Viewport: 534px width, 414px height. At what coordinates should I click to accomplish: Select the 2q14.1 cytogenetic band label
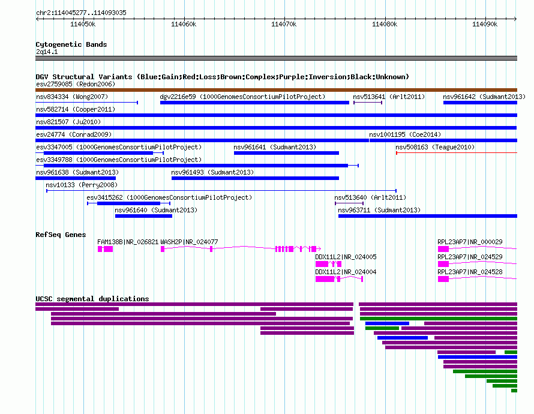coord(47,52)
